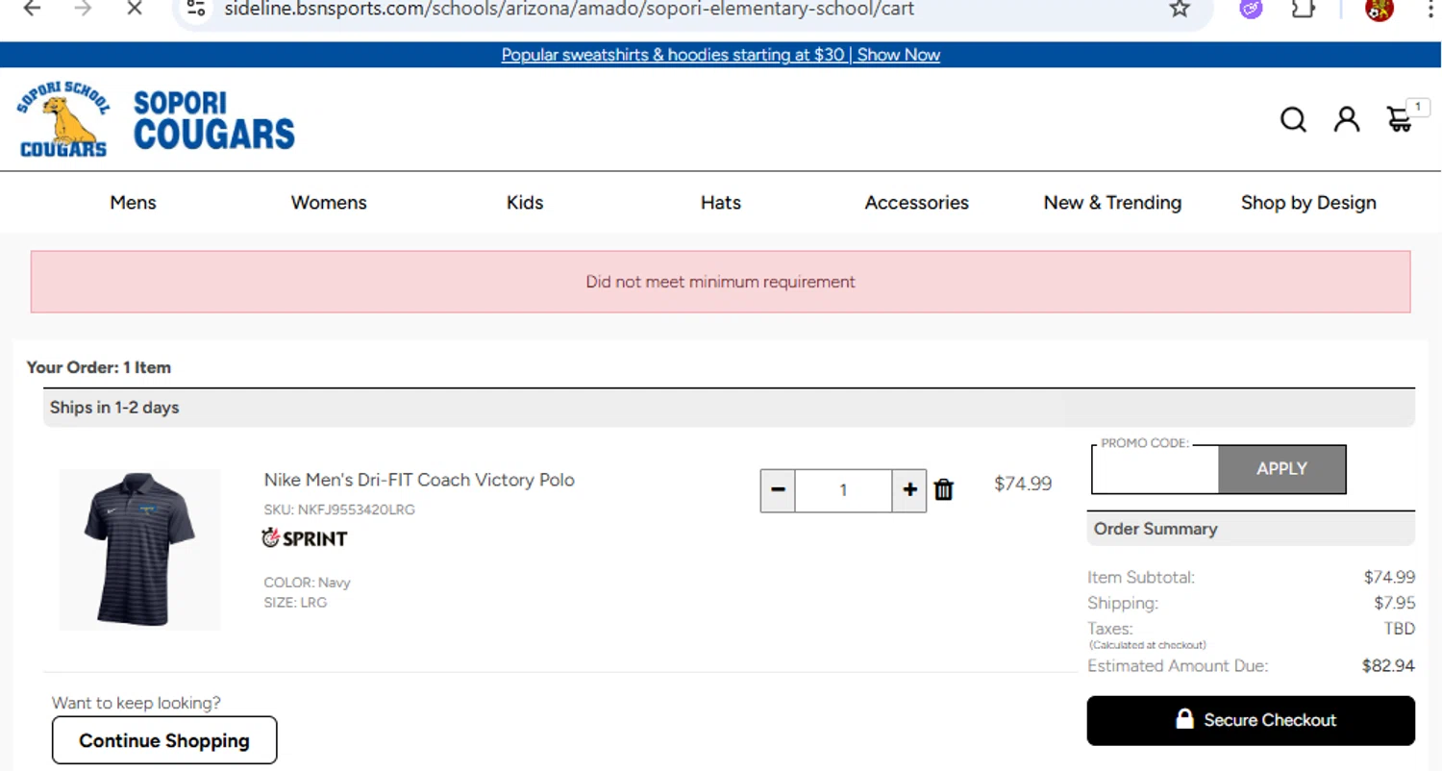Click the SKU NKFJ9553420LRG text
The height and width of the screenshot is (771, 1442).
coord(339,510)
